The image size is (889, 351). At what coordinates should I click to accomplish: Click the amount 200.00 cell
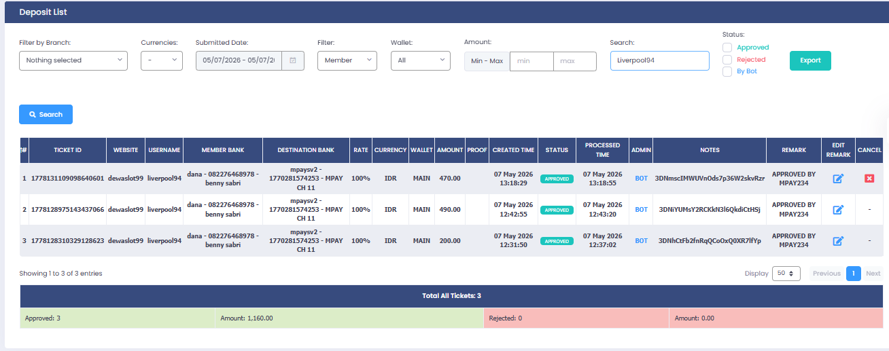[x=450, y=241]
